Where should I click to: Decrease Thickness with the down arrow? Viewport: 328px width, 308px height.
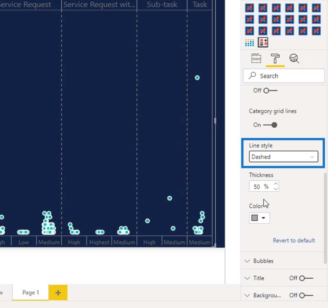[276, 189]
